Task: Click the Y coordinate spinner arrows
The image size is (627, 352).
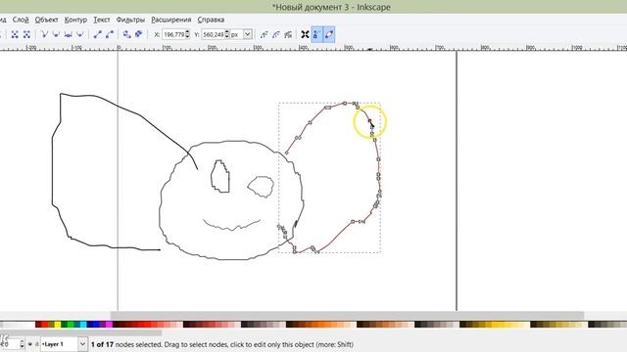Action: tap(227, 35)
